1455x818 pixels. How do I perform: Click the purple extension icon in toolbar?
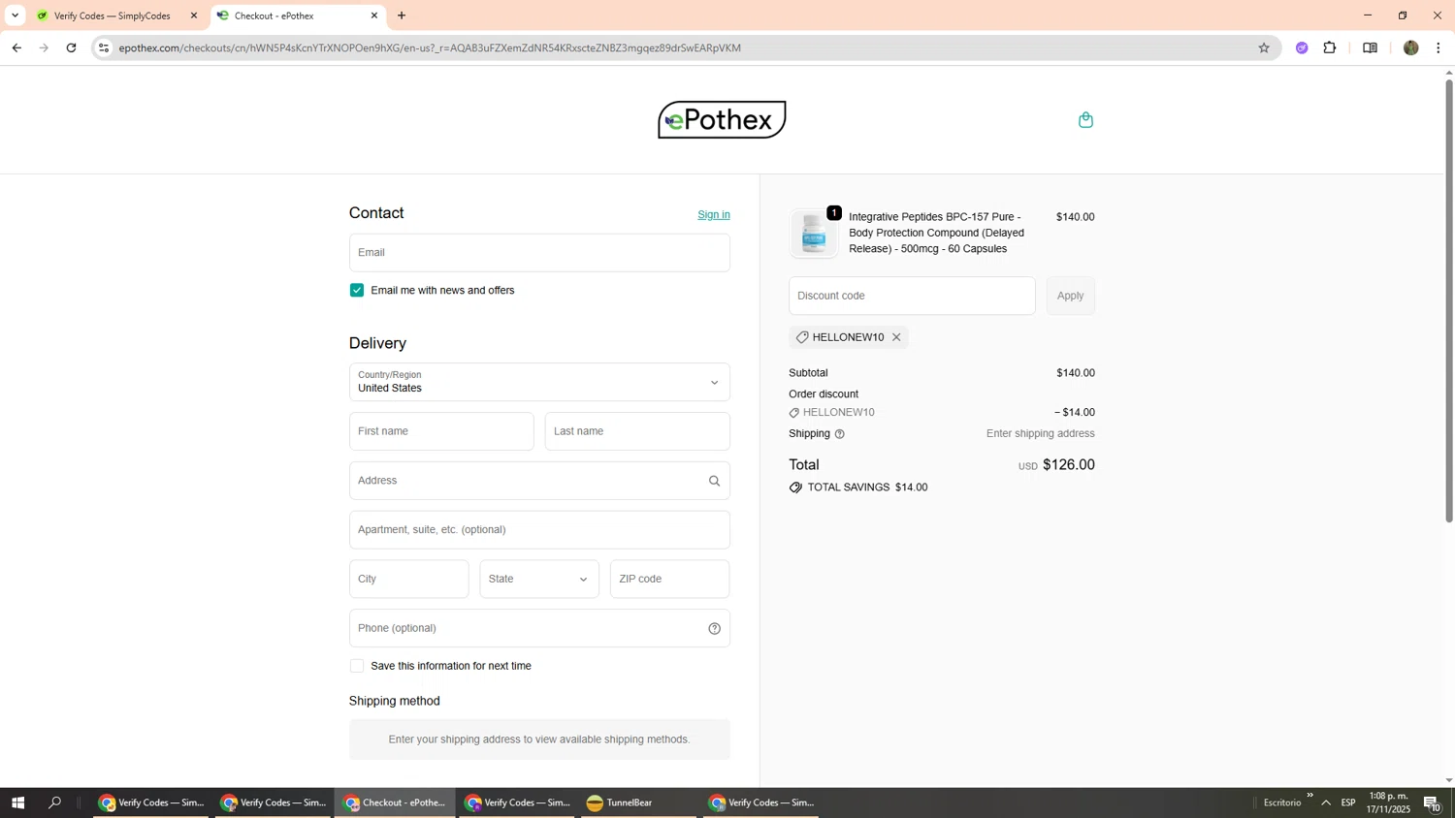1302,47
